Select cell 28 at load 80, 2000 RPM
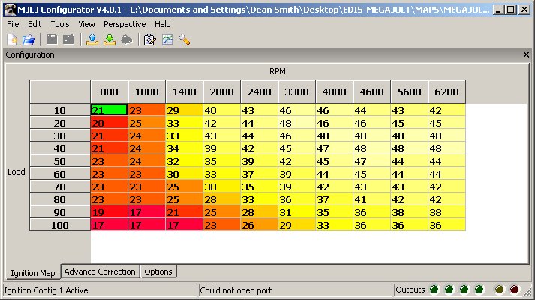This screenshot has width=535, height=300. [x=222, y=199]
